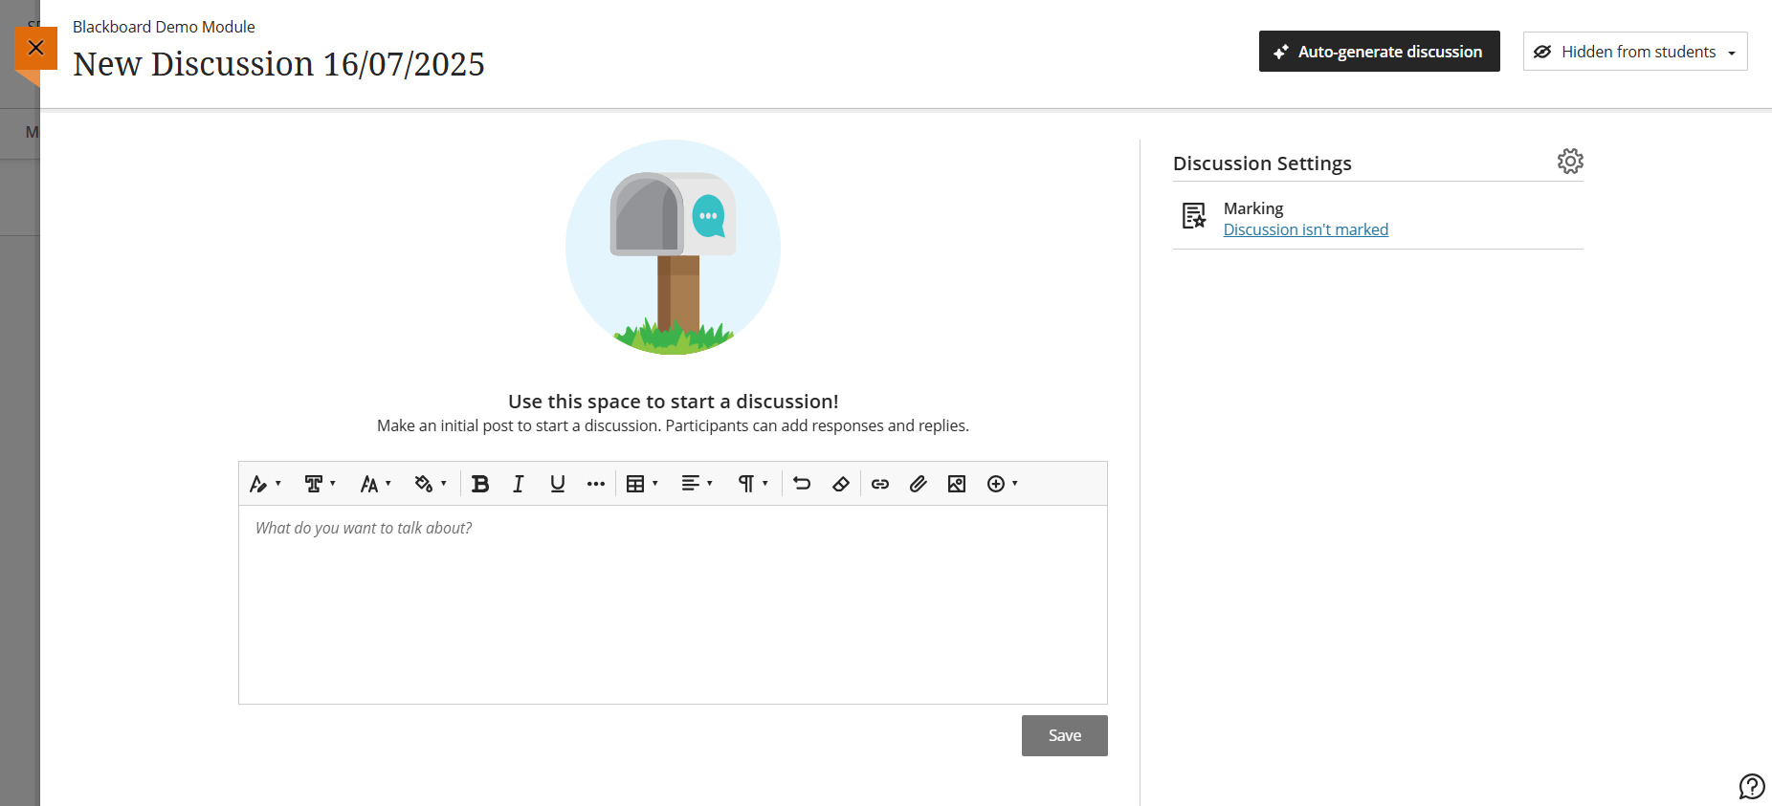Open the text color fill dropdown
Viewport: 1772px width, 806px height.
click(x=431, y=484)
